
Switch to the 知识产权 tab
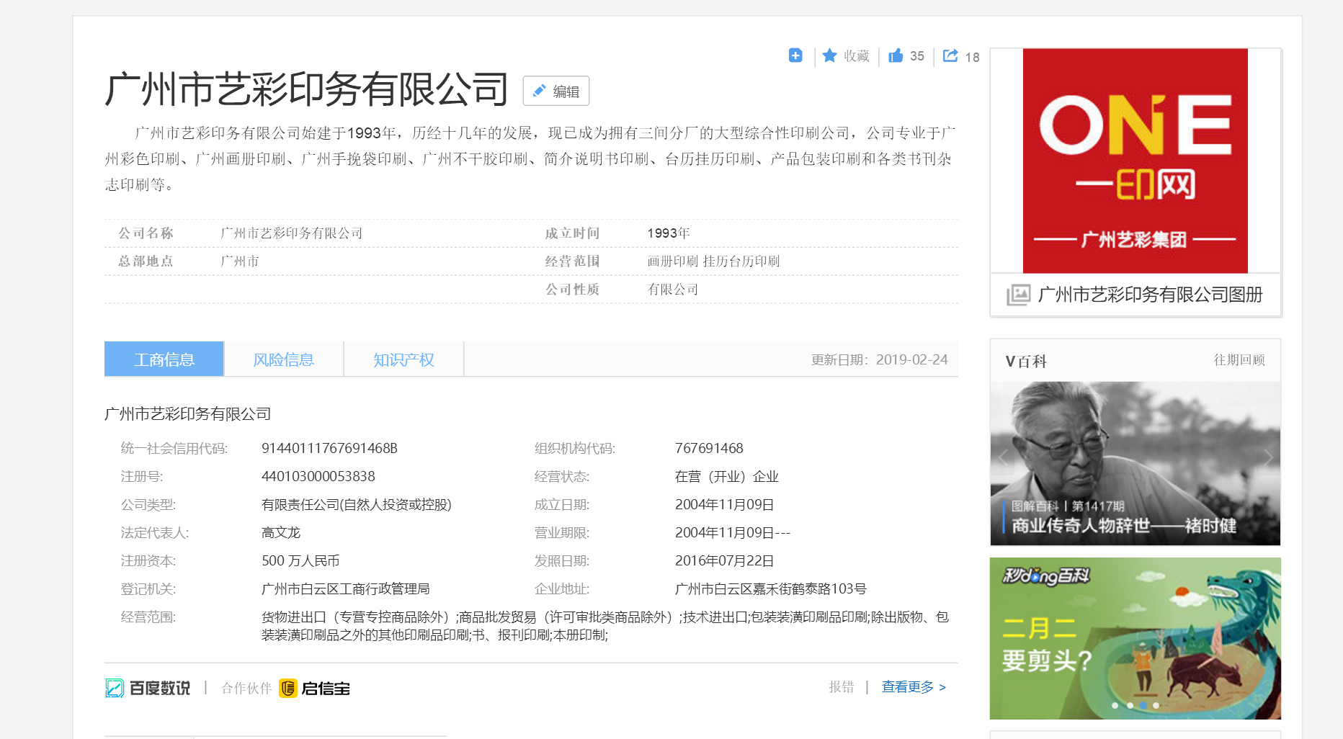point(403,359)
